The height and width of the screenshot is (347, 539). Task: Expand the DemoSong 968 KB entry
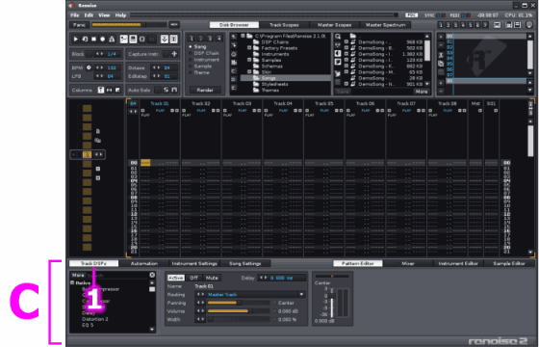[x=346, y=42]
